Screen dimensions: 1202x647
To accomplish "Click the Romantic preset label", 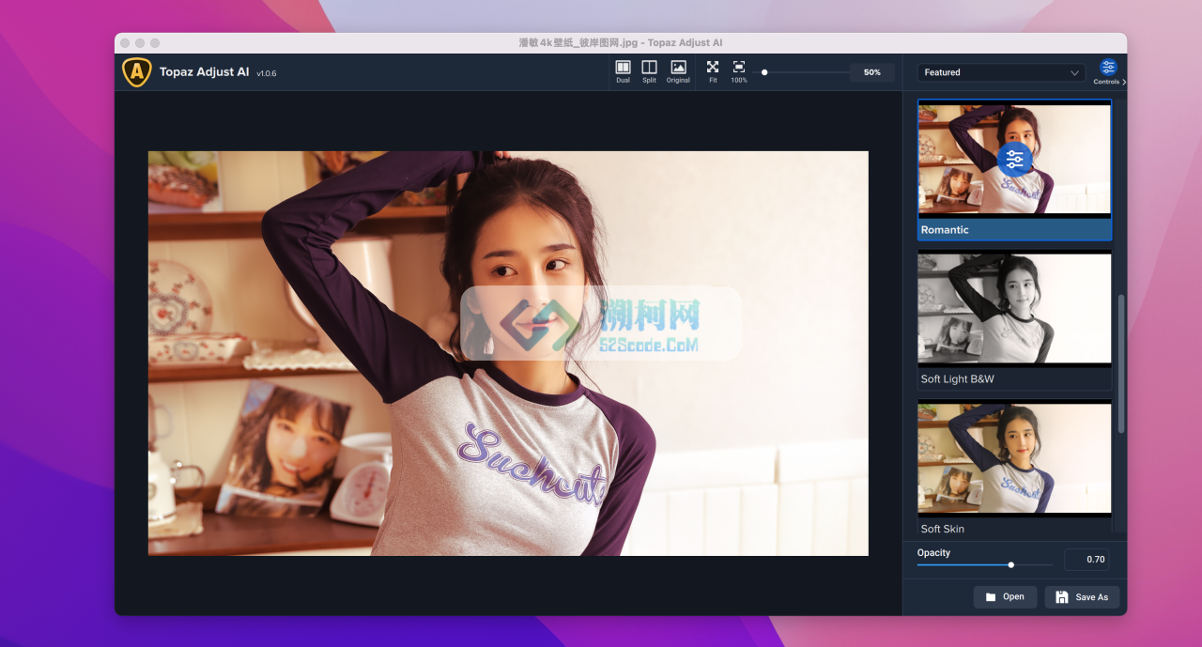I will (945, 230).
